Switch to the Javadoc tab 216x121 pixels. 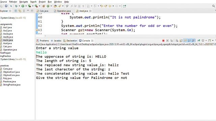[56, 41]
